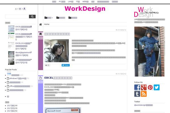The image size is (170, 113).
Task: Open the second folder category menu
Action: 61,18
